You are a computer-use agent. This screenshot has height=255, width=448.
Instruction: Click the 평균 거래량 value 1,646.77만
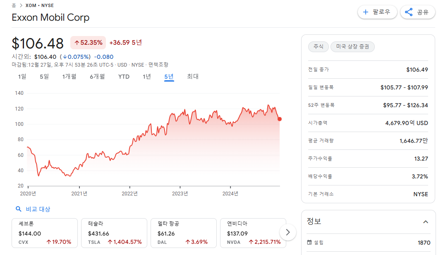tap(414, 141)
